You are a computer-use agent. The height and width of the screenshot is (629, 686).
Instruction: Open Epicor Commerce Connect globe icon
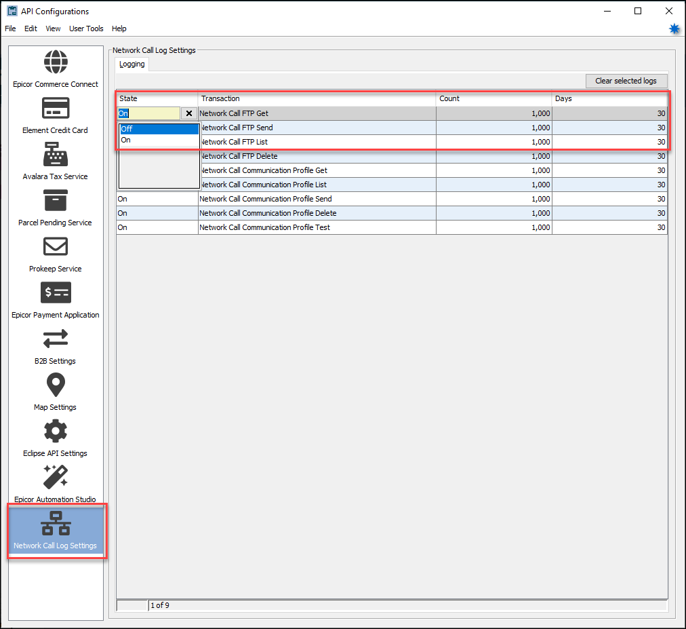(x=56, y=62)
